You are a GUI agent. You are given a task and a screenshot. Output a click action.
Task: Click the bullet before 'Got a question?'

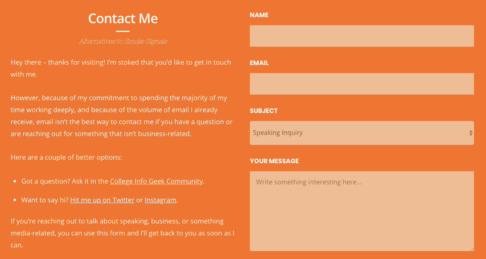(15, 182)
